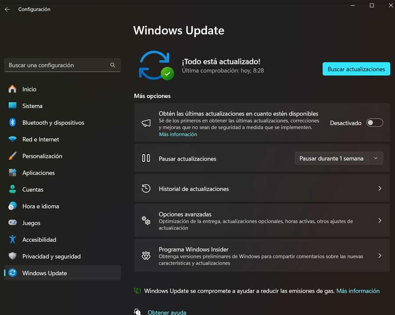Enable the get latest updates toggle

pyautogui.click(x=375, y=123)
